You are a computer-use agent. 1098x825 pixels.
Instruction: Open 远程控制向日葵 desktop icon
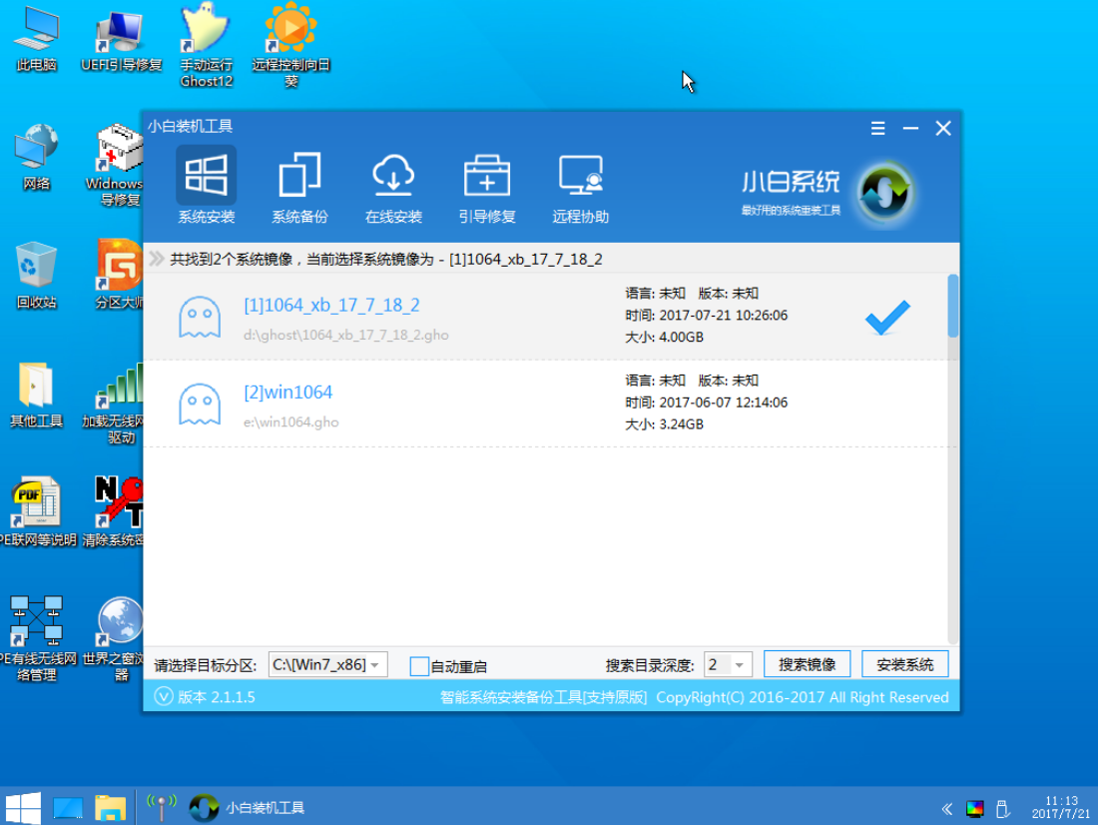click(290, 46)
